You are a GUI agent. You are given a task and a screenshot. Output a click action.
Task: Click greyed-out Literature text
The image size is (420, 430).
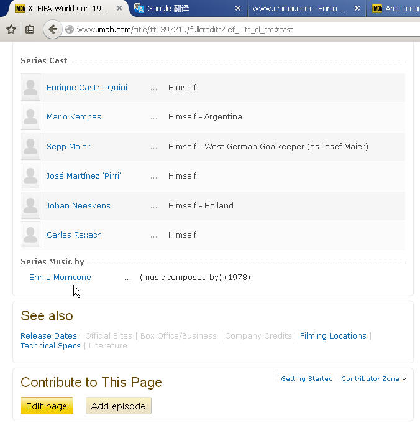point(108,345)
